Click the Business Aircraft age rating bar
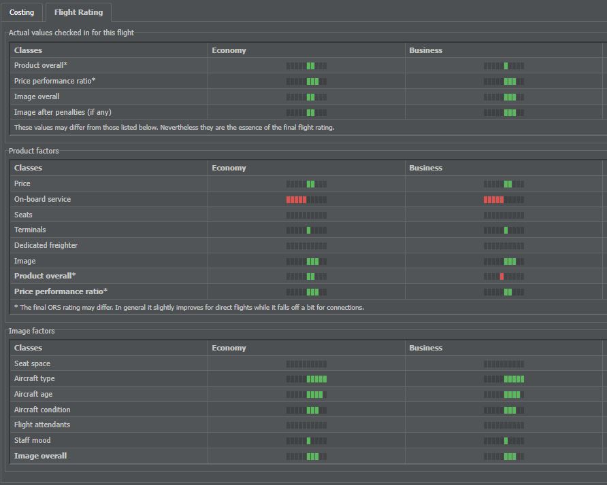This screenshot has width=607, height=485. tap(504, 395)
